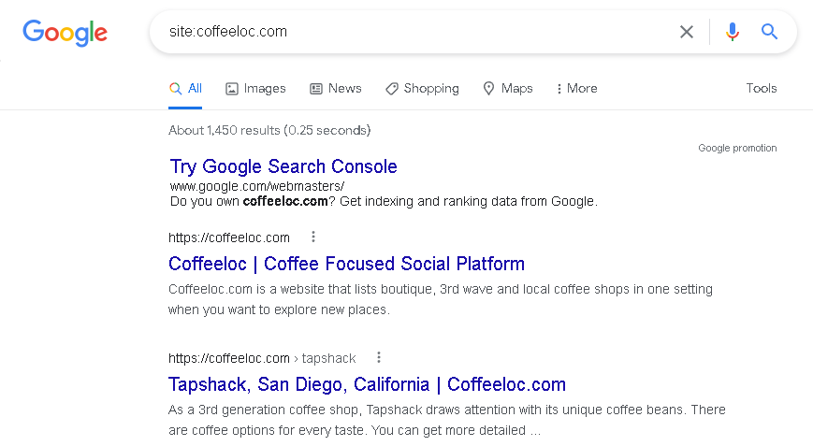This screenshot has height=446, width=813.
Task: Open options for the coffeeloc.com homepage result
Action: 313,237
